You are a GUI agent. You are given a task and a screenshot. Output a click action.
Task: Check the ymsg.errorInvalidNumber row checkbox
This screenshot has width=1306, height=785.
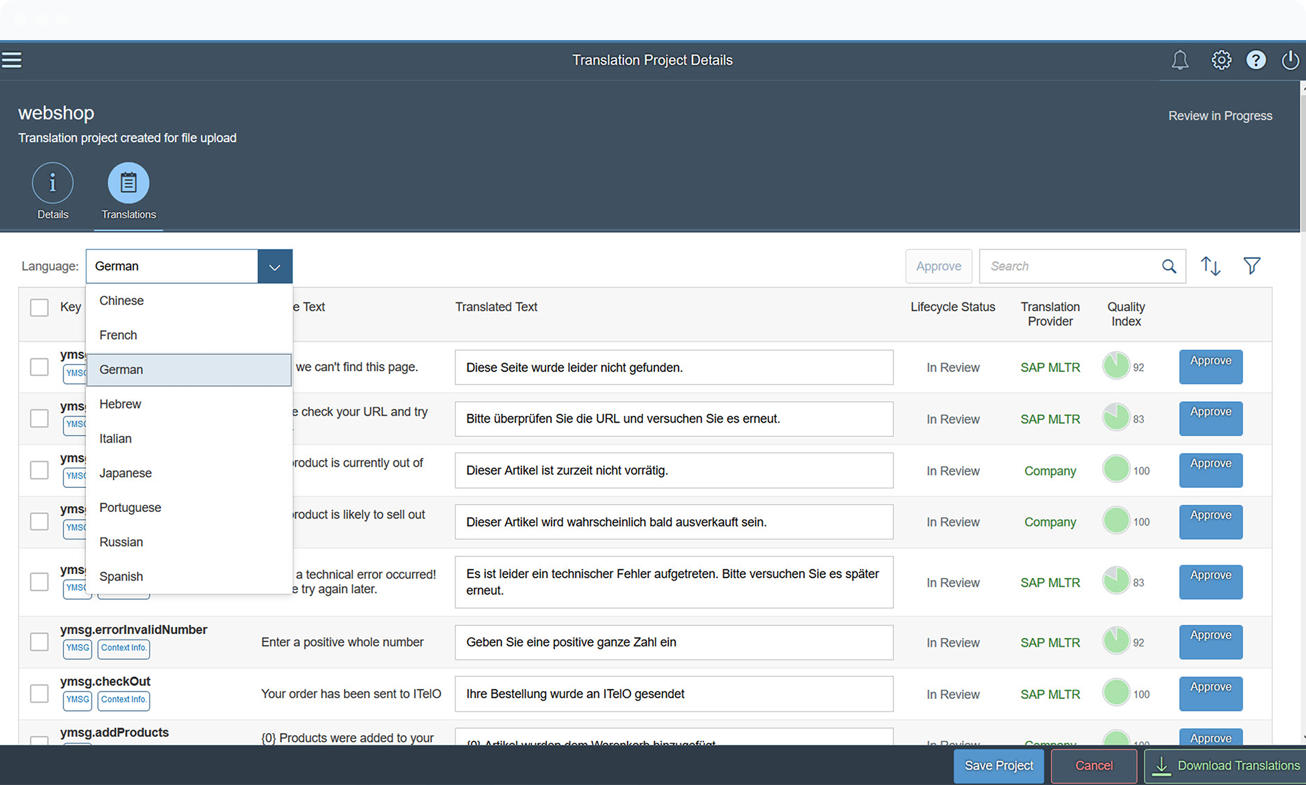(39, 641)
